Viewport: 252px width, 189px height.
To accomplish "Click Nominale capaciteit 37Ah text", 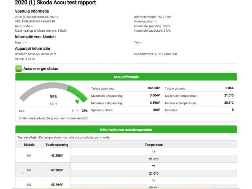I will point(153,31).
